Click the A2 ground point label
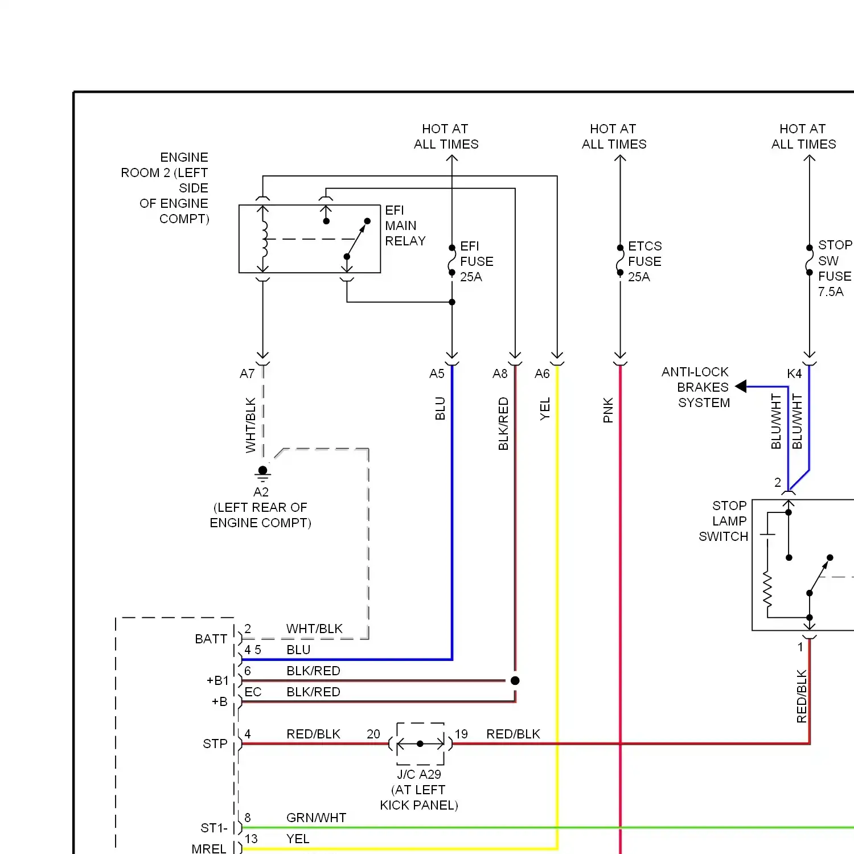 (x=261, y=492)
